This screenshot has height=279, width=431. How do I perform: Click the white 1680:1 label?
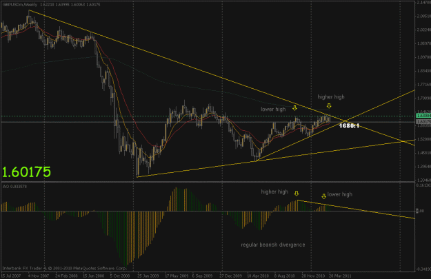point(349,126)
